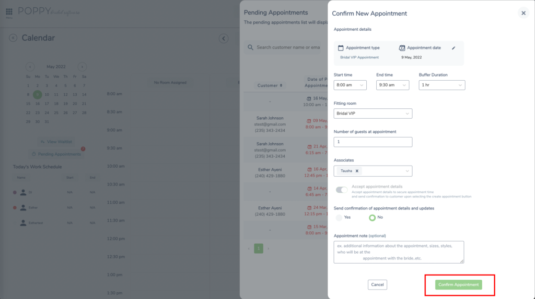Go to next month in mini calendar
Screen dimensions: 535x299
click(82, 67)
